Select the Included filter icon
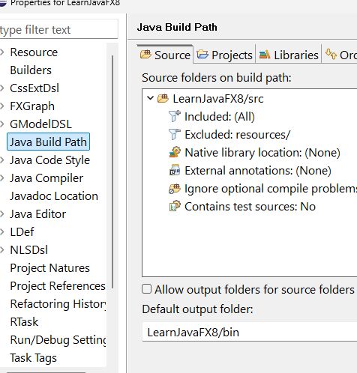357x373 pixels. 175,116
